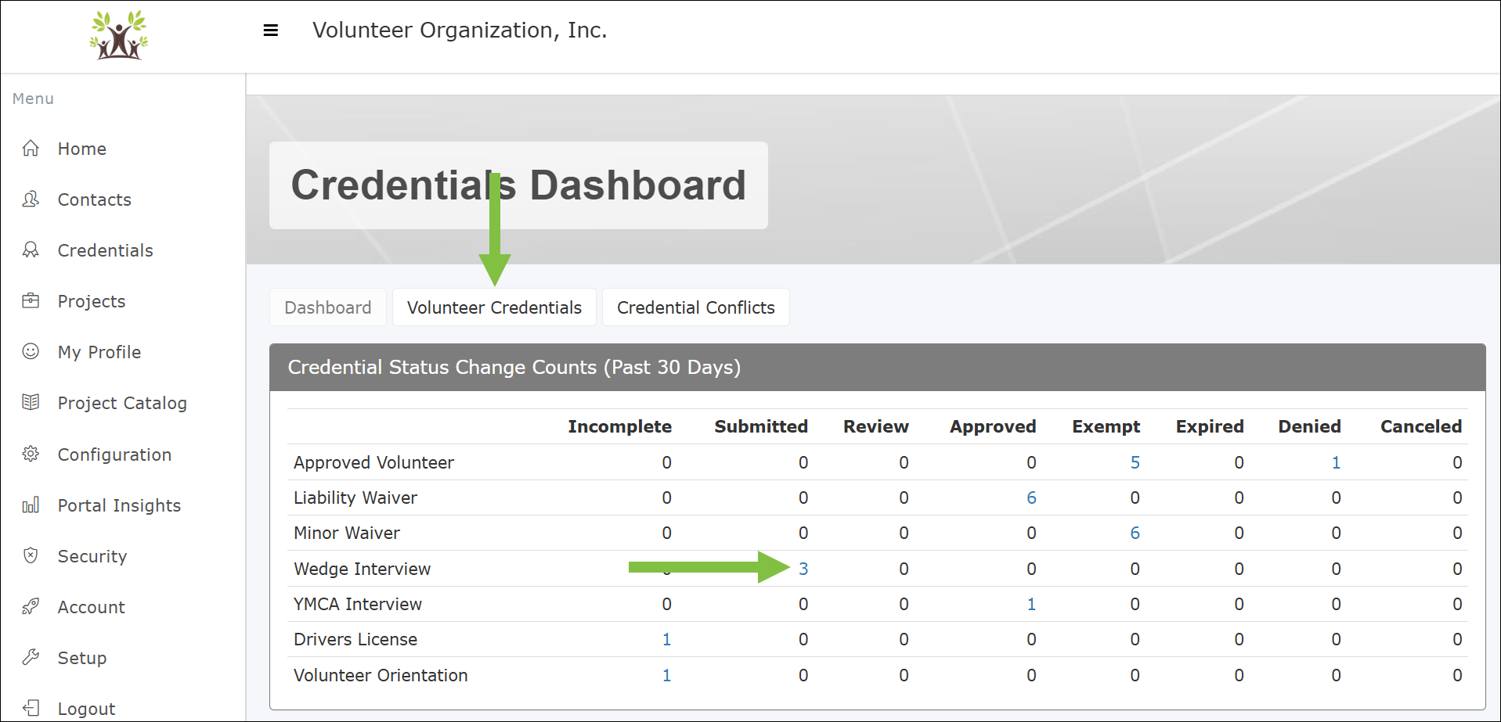Click the Credentials Dashboard page title
Viewport: 1501px width, 722px height.
click(x=518, y=185)
